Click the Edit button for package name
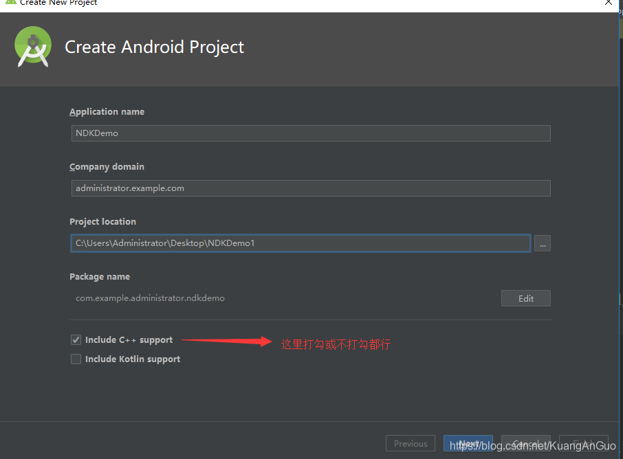 tap(525, 298)
